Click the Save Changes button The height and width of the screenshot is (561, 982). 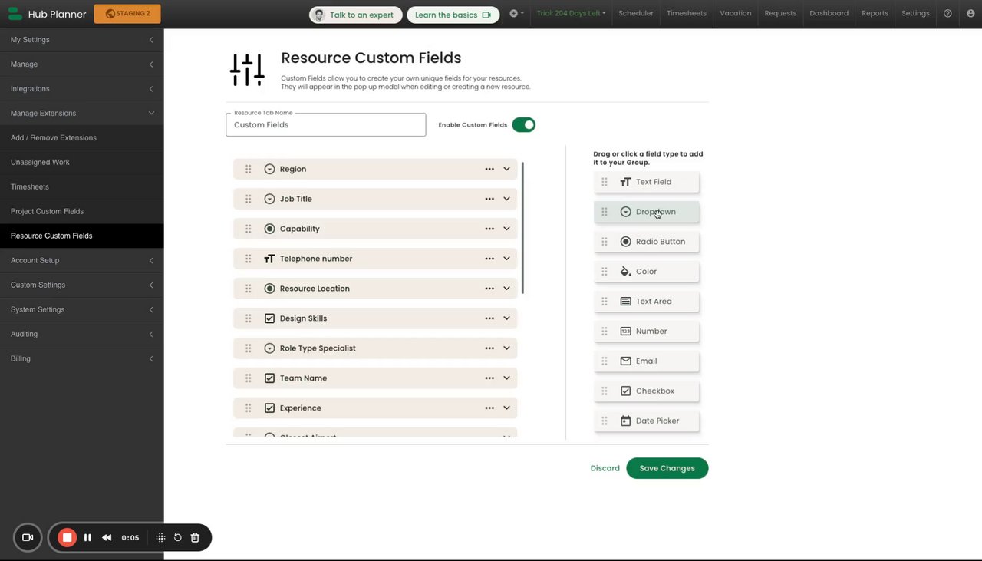667,468
